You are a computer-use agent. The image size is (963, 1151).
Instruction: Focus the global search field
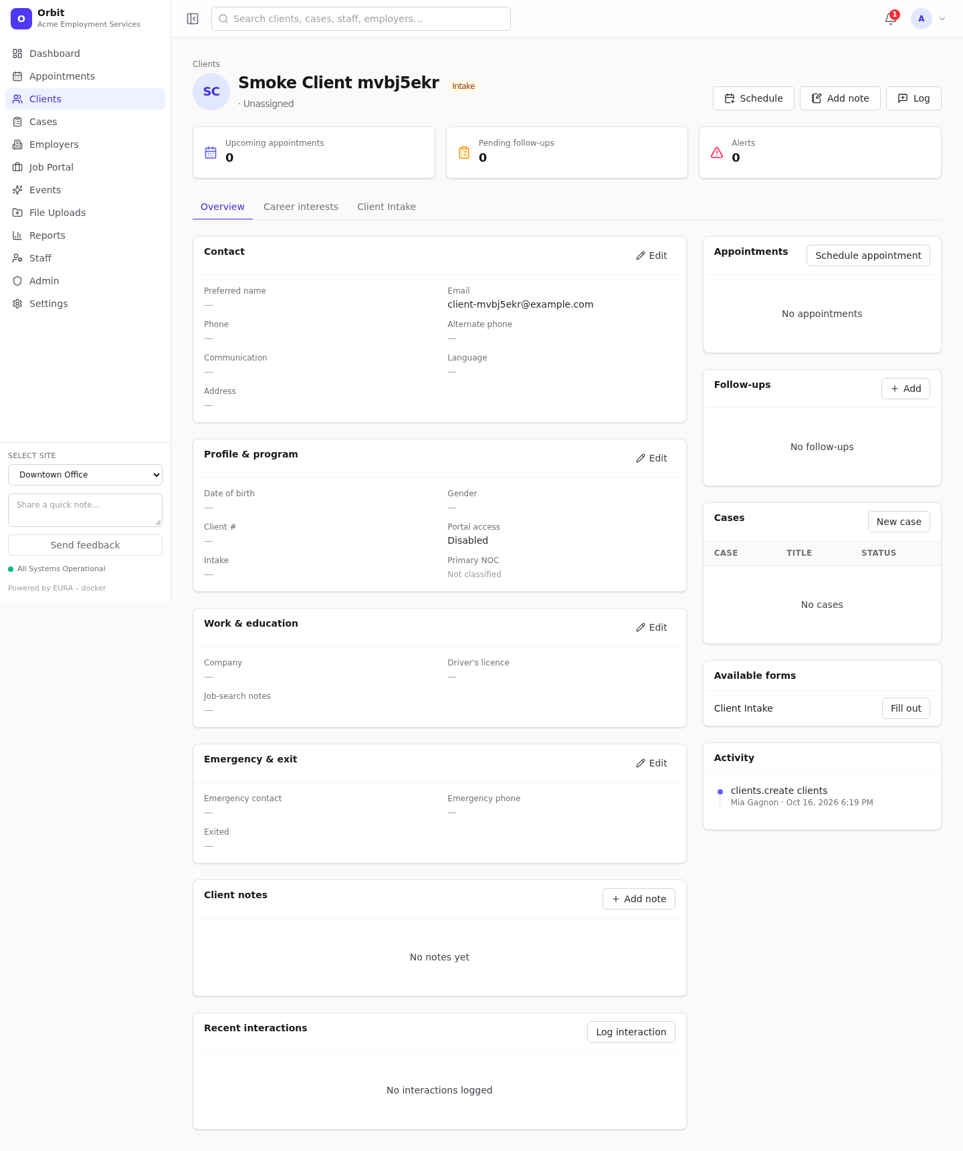point(361,19)
